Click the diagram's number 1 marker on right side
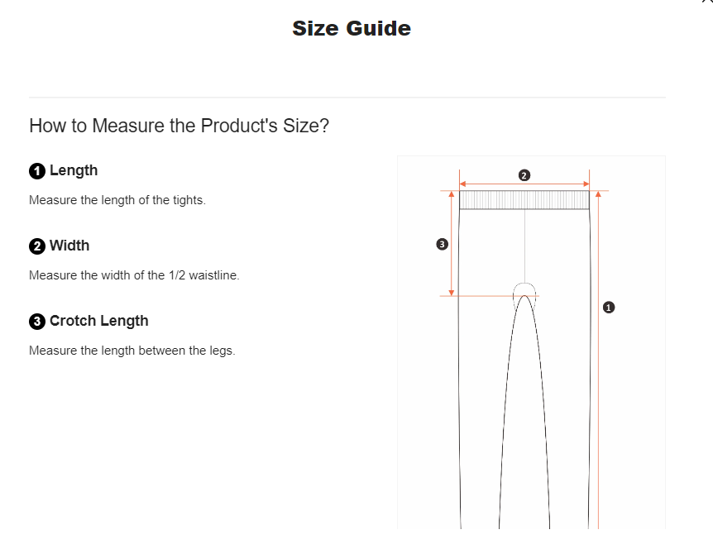Image resolution: width=713 pixels, height=544 pixels. click(609, 308)
